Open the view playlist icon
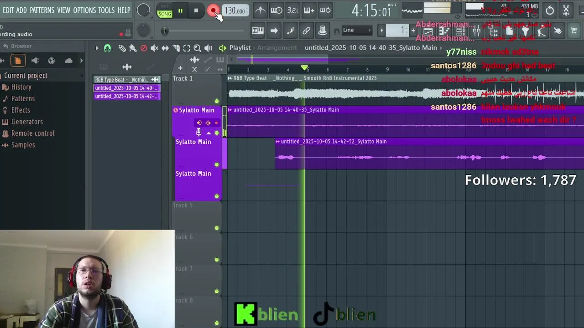The image size is (584, 328). click(x=428, y=31)
